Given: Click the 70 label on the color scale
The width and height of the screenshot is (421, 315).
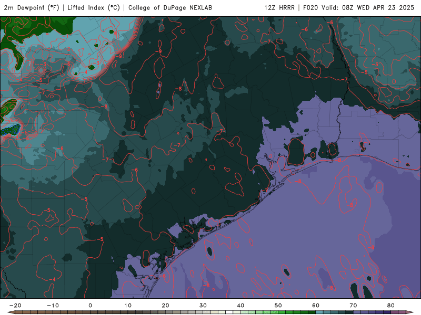Looking at the screenshot, I should coord(353,306).
